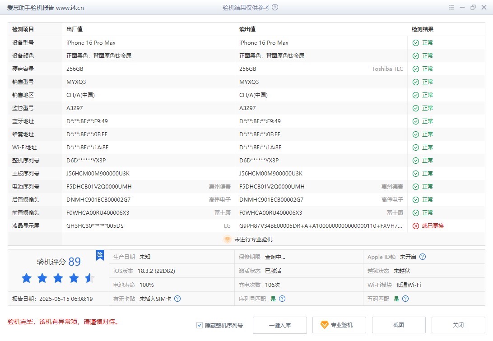
Task: Select factory serial J56HCM00M900000U3K in 出厂值 column
Action: 98,174
